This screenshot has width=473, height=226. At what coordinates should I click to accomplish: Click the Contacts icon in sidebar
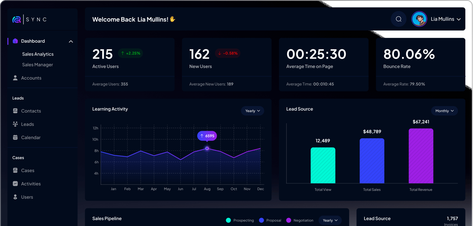click(x=15, y=111)
